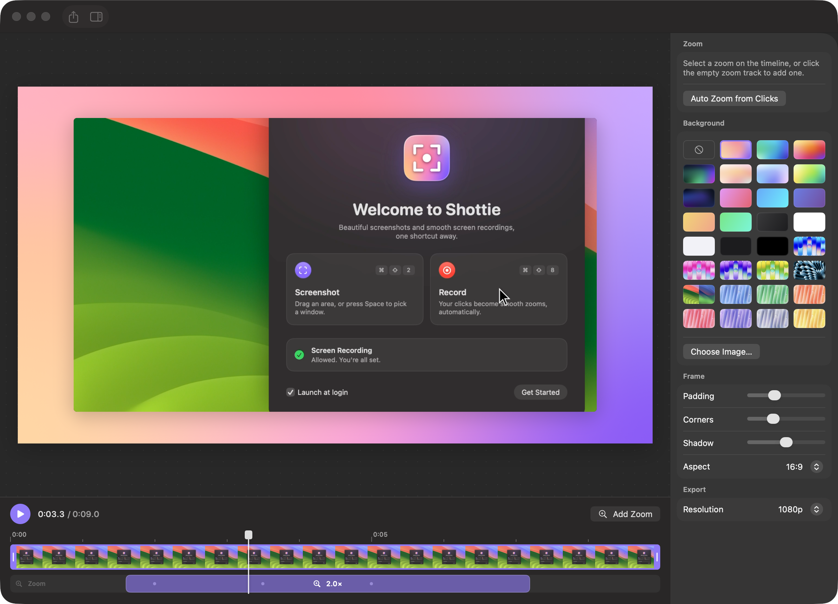Click the magnifier icon in the 2.0× zoom segment

tap(317, 584)
